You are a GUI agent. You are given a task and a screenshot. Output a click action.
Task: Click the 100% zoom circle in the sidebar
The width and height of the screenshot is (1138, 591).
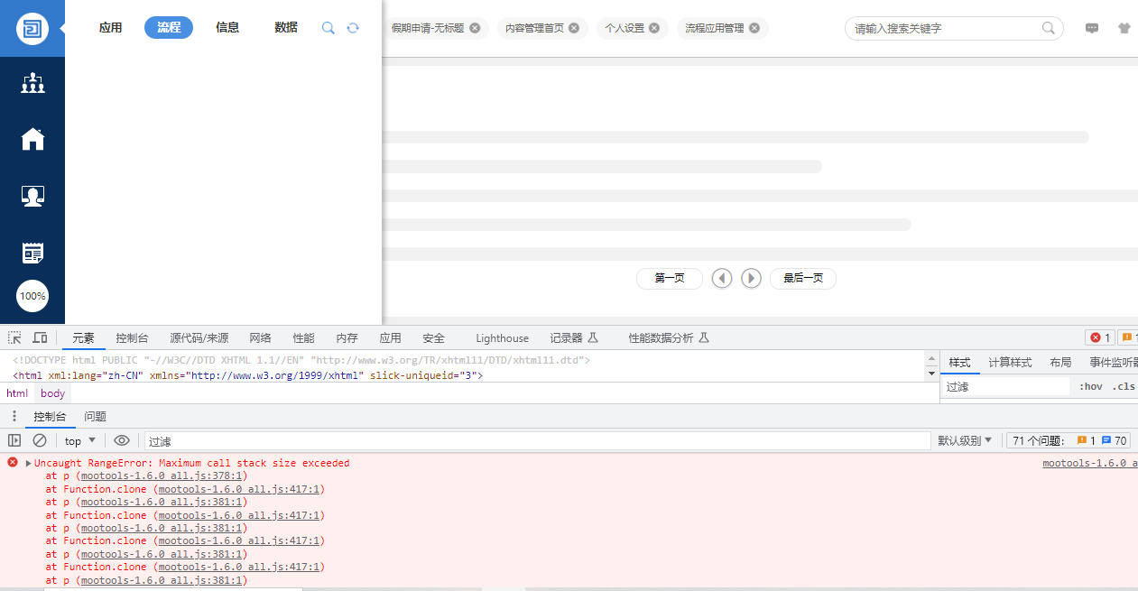[x=32, y=296]
